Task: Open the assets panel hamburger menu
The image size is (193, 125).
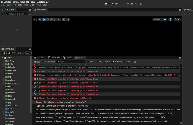Action: 30,49
